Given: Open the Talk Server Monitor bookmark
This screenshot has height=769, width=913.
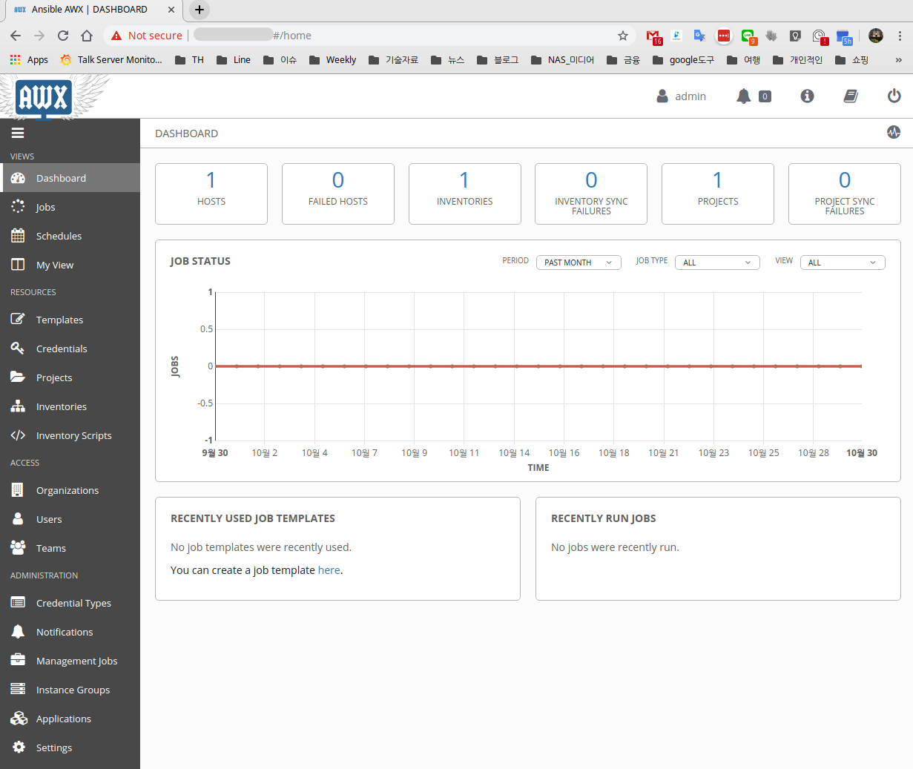Looking at the screenshot, I should click(x=111, y=60).
